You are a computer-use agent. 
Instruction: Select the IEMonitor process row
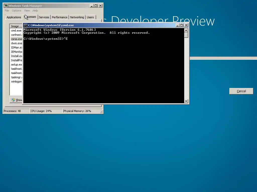[16, 52]
